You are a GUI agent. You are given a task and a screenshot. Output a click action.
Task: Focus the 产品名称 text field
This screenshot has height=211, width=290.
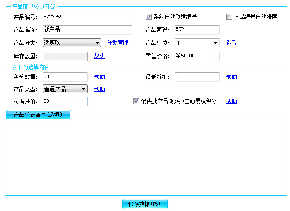pyautogui.click(x=87, y=30)
